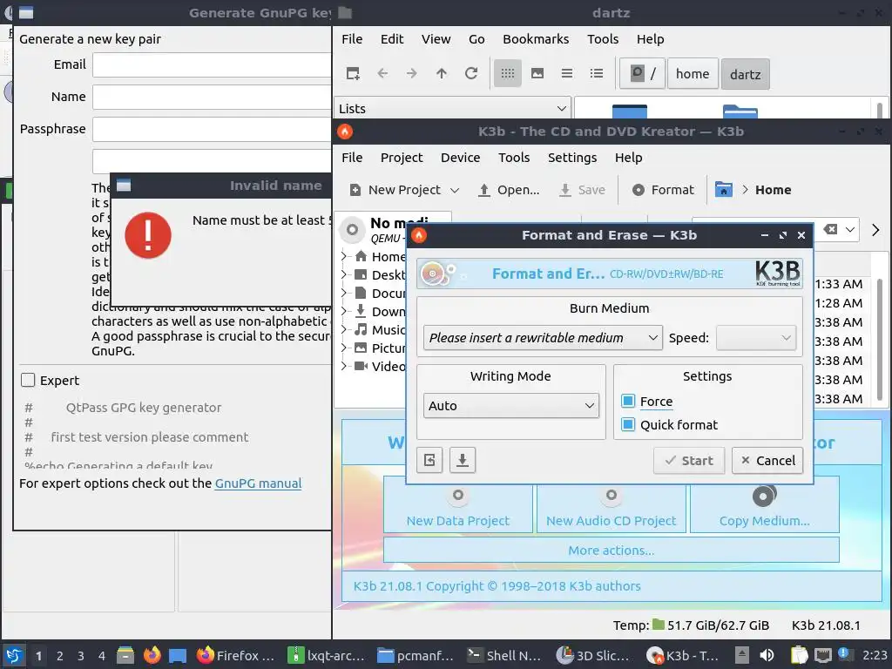Image resolution: width=892 pixels, height=669 pixels.
Task: Open the Project menu in K3b
Action: click(401, 158)
